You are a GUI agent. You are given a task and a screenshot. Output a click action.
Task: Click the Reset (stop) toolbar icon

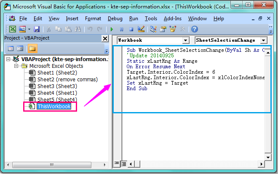(131, 29)
